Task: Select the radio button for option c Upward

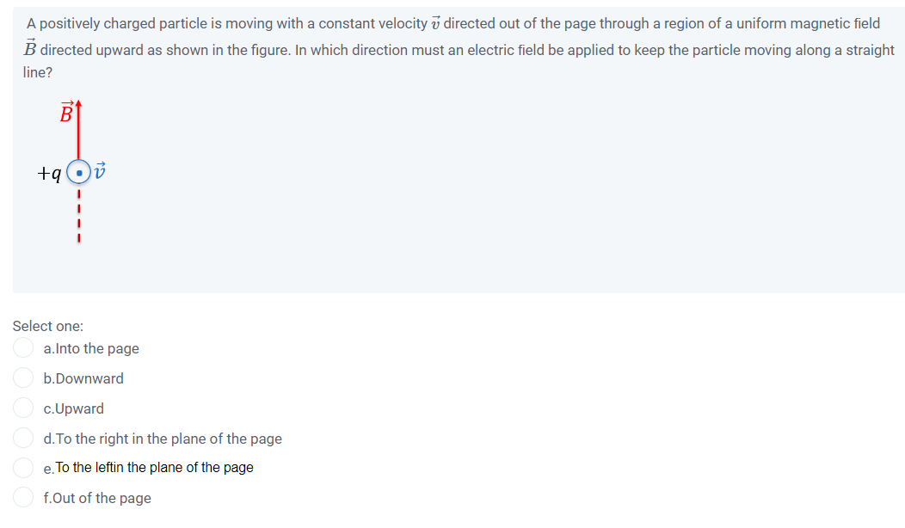Action: [23, 408]
